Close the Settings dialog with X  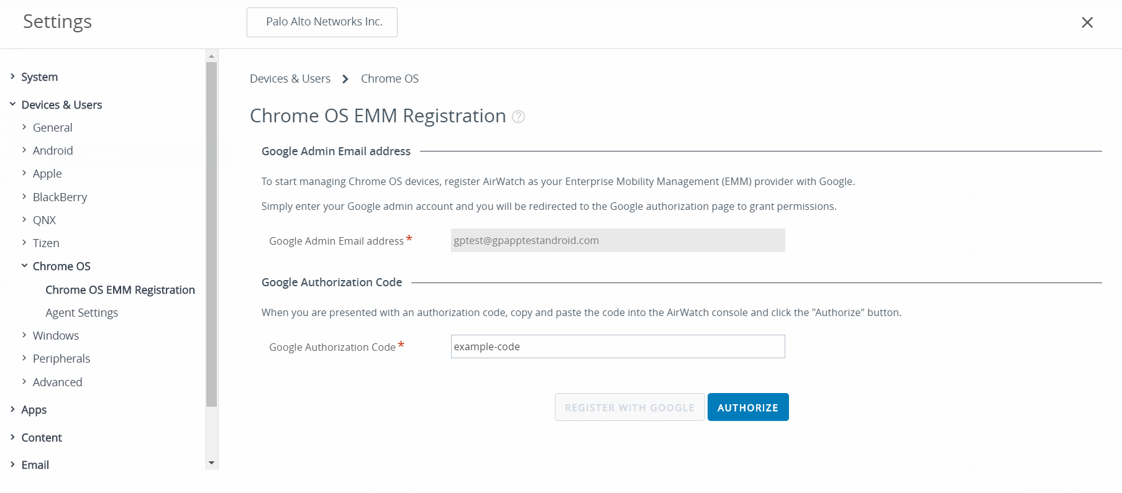click(x=1087, y=22)
